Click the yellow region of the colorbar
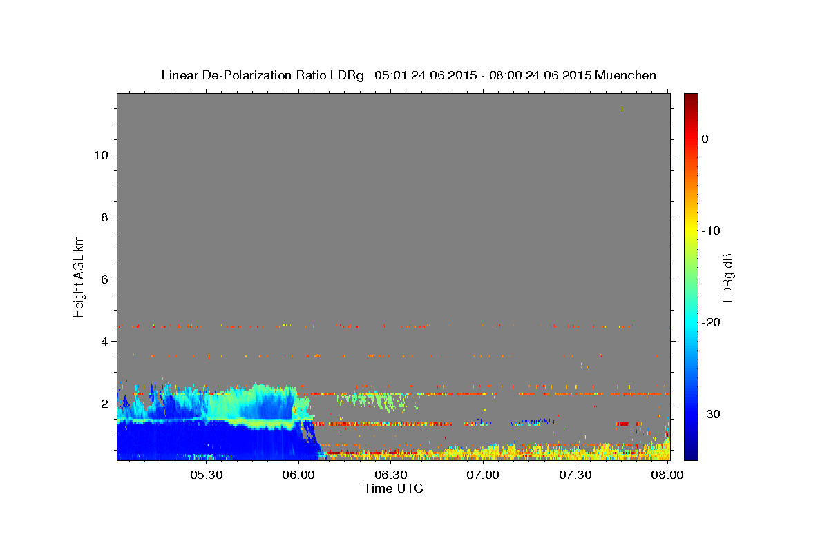Image resolution: width=829 pixels, height=552 pixels. coord(691,228)
